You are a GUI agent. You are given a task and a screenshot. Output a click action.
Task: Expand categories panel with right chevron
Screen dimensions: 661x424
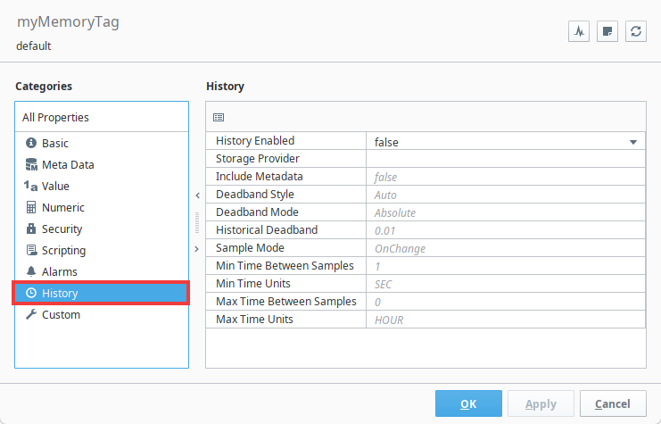tap(197, 249)
